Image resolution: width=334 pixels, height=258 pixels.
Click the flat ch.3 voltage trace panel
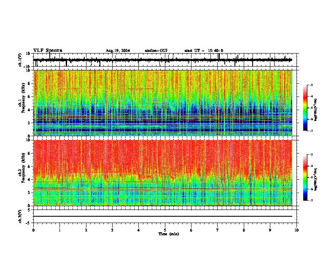166,216
